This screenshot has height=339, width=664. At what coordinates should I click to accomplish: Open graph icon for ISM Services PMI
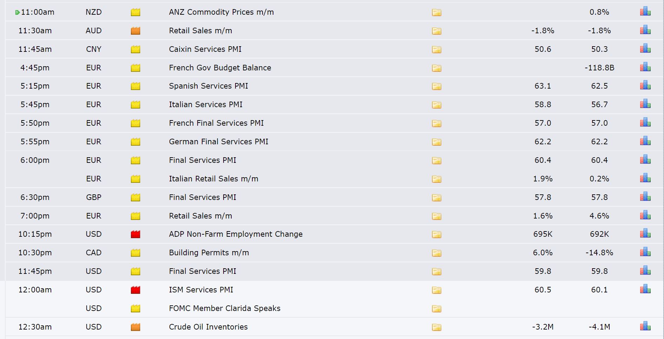pos(645,289)
